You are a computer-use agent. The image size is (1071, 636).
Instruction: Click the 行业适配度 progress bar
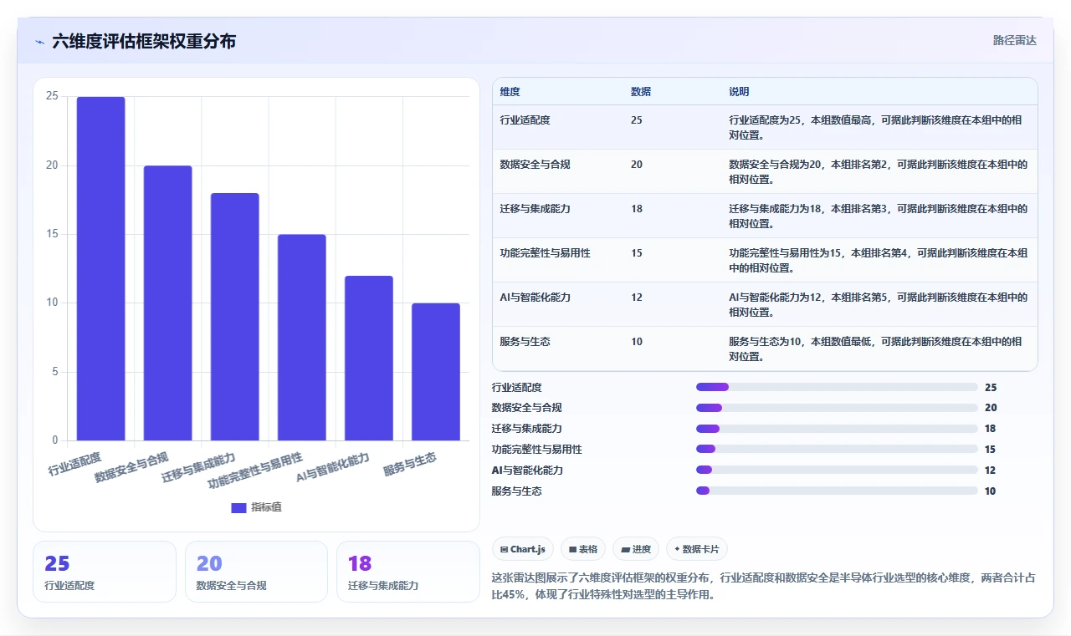click(x=837, y=387)
